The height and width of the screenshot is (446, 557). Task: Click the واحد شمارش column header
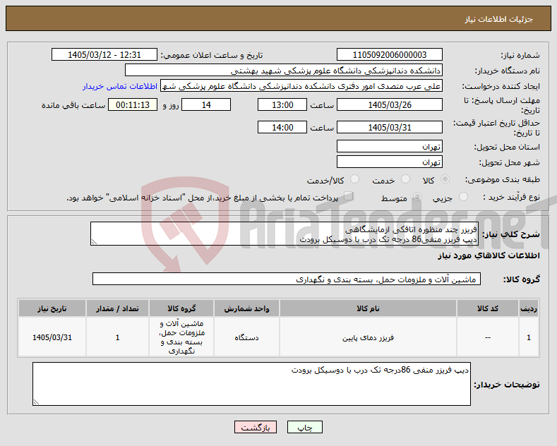pyautogui.click(x=246, y=308)
